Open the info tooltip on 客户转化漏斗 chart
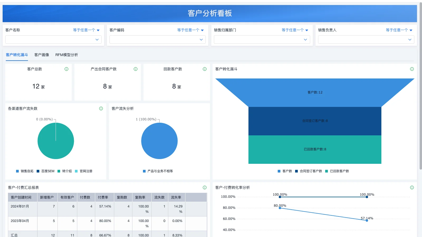 tap(412, 69)
